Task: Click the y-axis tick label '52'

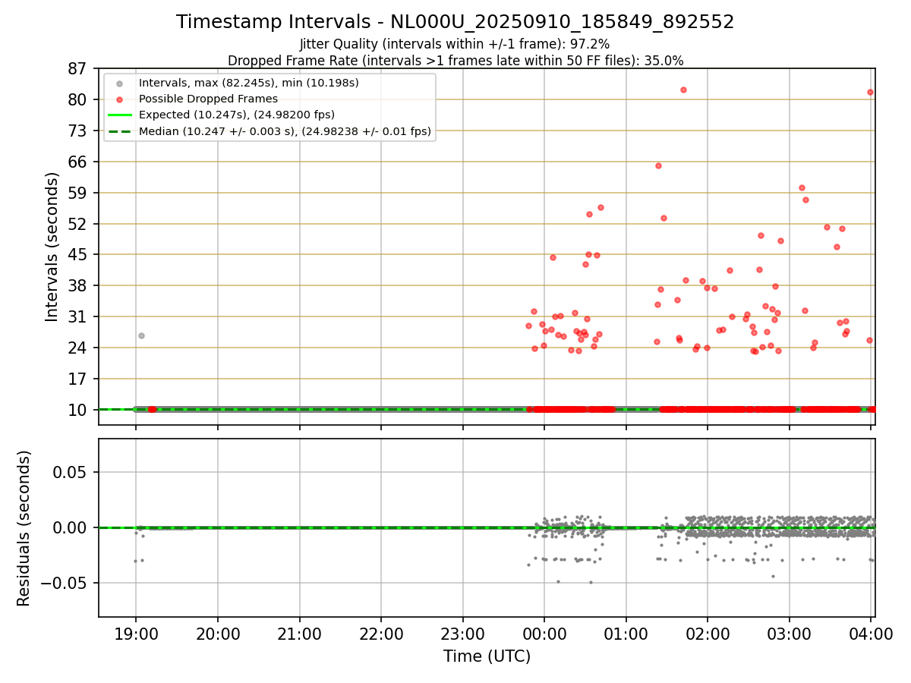Action: click(78, 224)
